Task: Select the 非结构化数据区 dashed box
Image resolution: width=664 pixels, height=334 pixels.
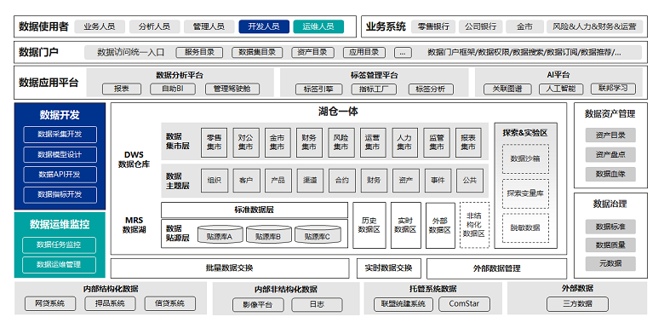Action: click(474, 225)
